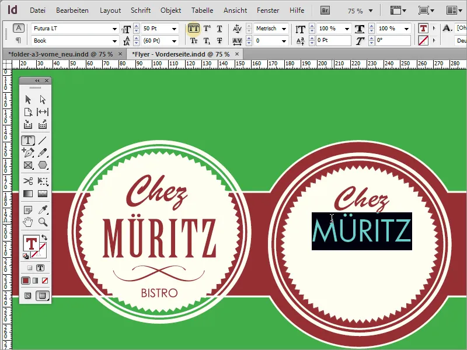Select the Zoom magnifier tool
Image resolution: width=467 pixels, height=350 pixels.
point(43,222)
